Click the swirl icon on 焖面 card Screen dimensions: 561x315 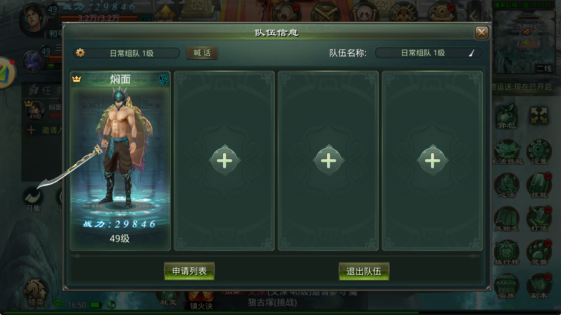click(x=163, y=79)
